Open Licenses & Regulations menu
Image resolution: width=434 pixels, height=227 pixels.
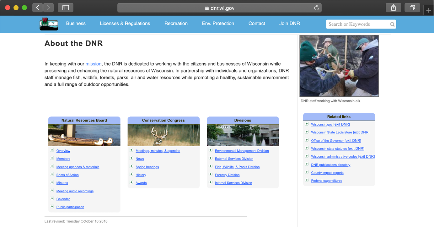click(125, 24)
